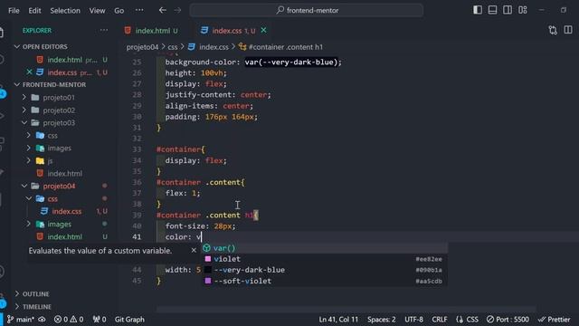Open index.html inside projeto04
Screen dimensions: 579x326
point(64,236)
